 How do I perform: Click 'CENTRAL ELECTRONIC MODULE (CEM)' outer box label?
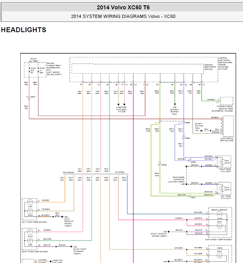click(225, 60)
